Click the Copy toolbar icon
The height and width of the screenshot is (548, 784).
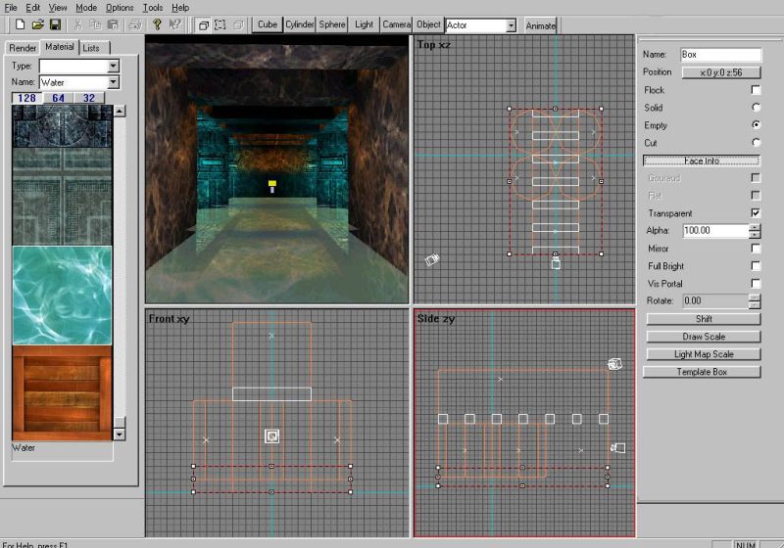tap(95, 24)
